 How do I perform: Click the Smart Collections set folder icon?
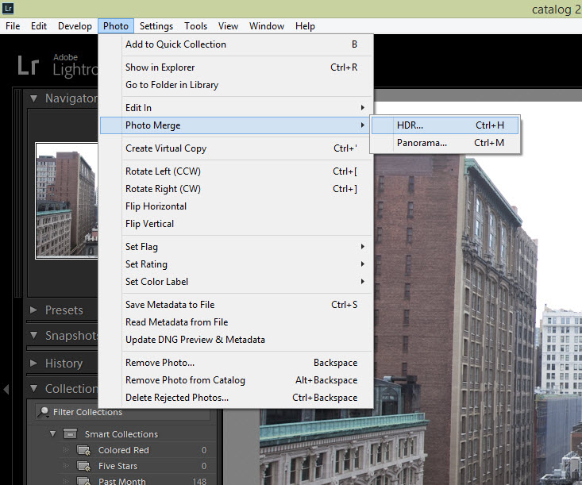(70, 434)
